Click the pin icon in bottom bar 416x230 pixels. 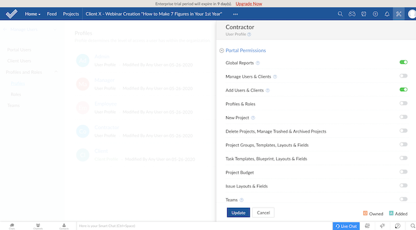pos(382,226)
